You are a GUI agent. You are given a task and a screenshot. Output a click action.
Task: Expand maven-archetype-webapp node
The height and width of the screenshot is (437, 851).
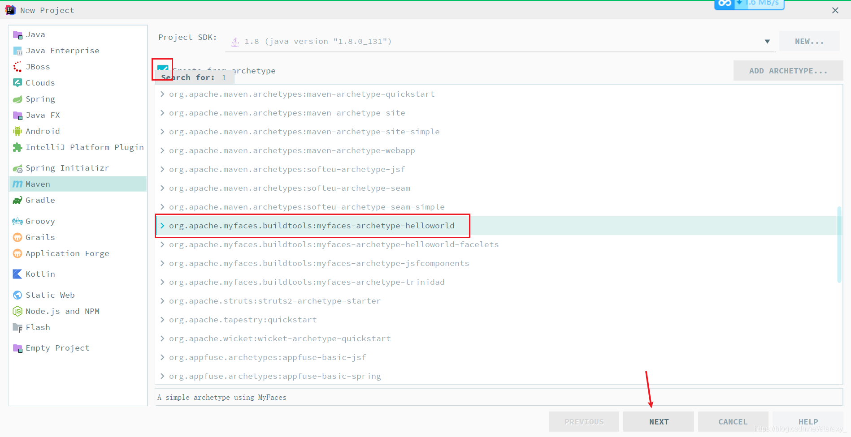pos(162,150)
